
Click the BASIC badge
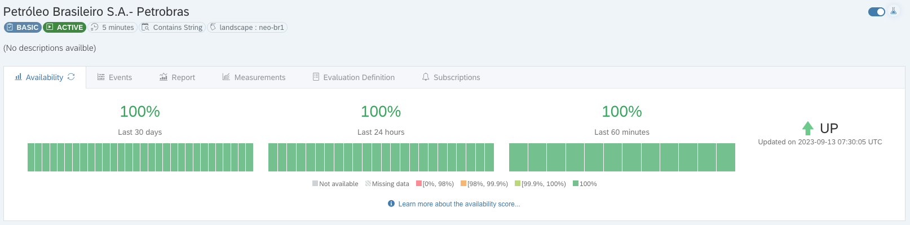pyautogui.click(x=23, y=27)
